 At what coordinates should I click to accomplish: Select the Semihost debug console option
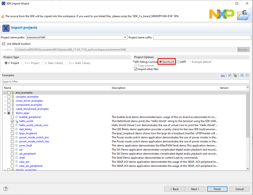(161, 62)
